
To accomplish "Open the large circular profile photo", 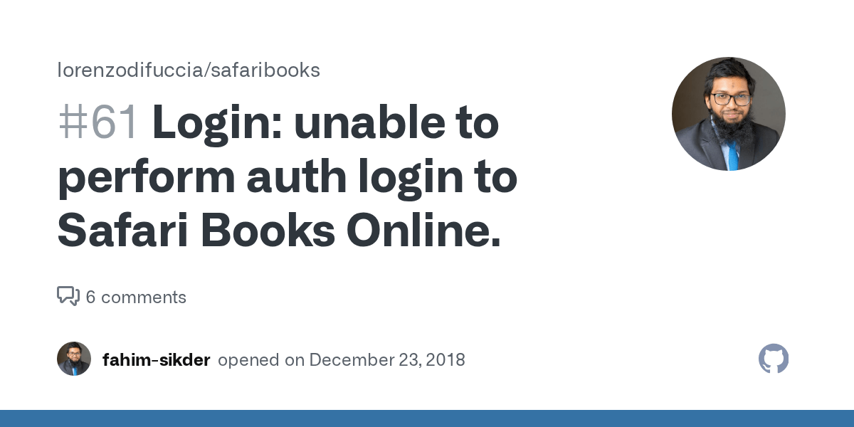I will point(729,114).
